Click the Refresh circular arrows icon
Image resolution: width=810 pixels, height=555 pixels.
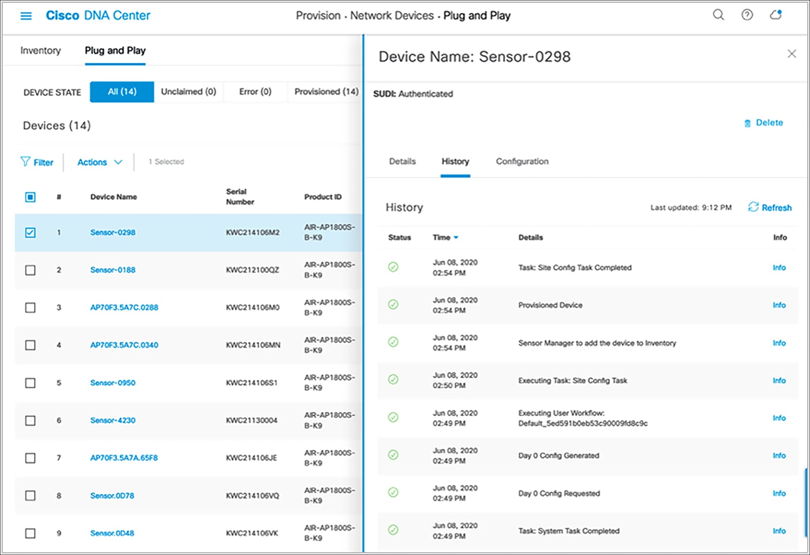[753, 207]
